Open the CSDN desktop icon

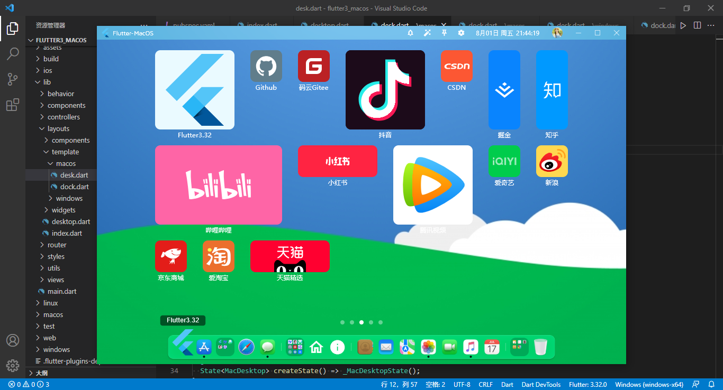[457, 66]
